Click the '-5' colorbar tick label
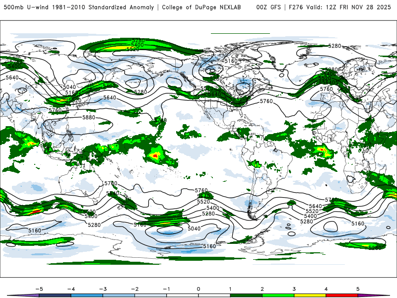 pyautogui.click(x=39, y=289)
